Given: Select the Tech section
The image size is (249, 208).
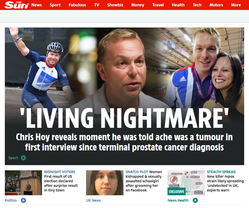Looking at the screenshot, I should point(197,5).
